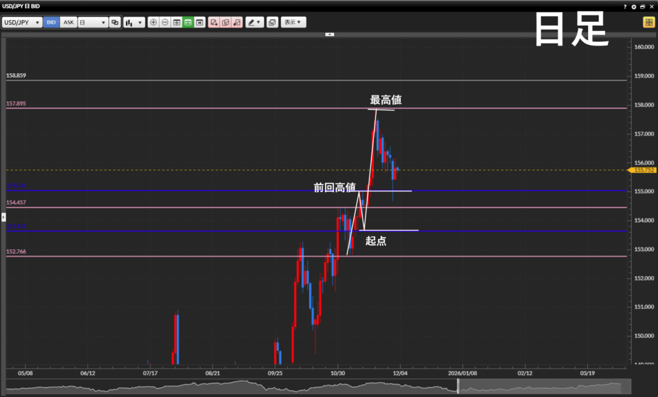Click the zoom in magnifier icon

[x=153, y=22]
